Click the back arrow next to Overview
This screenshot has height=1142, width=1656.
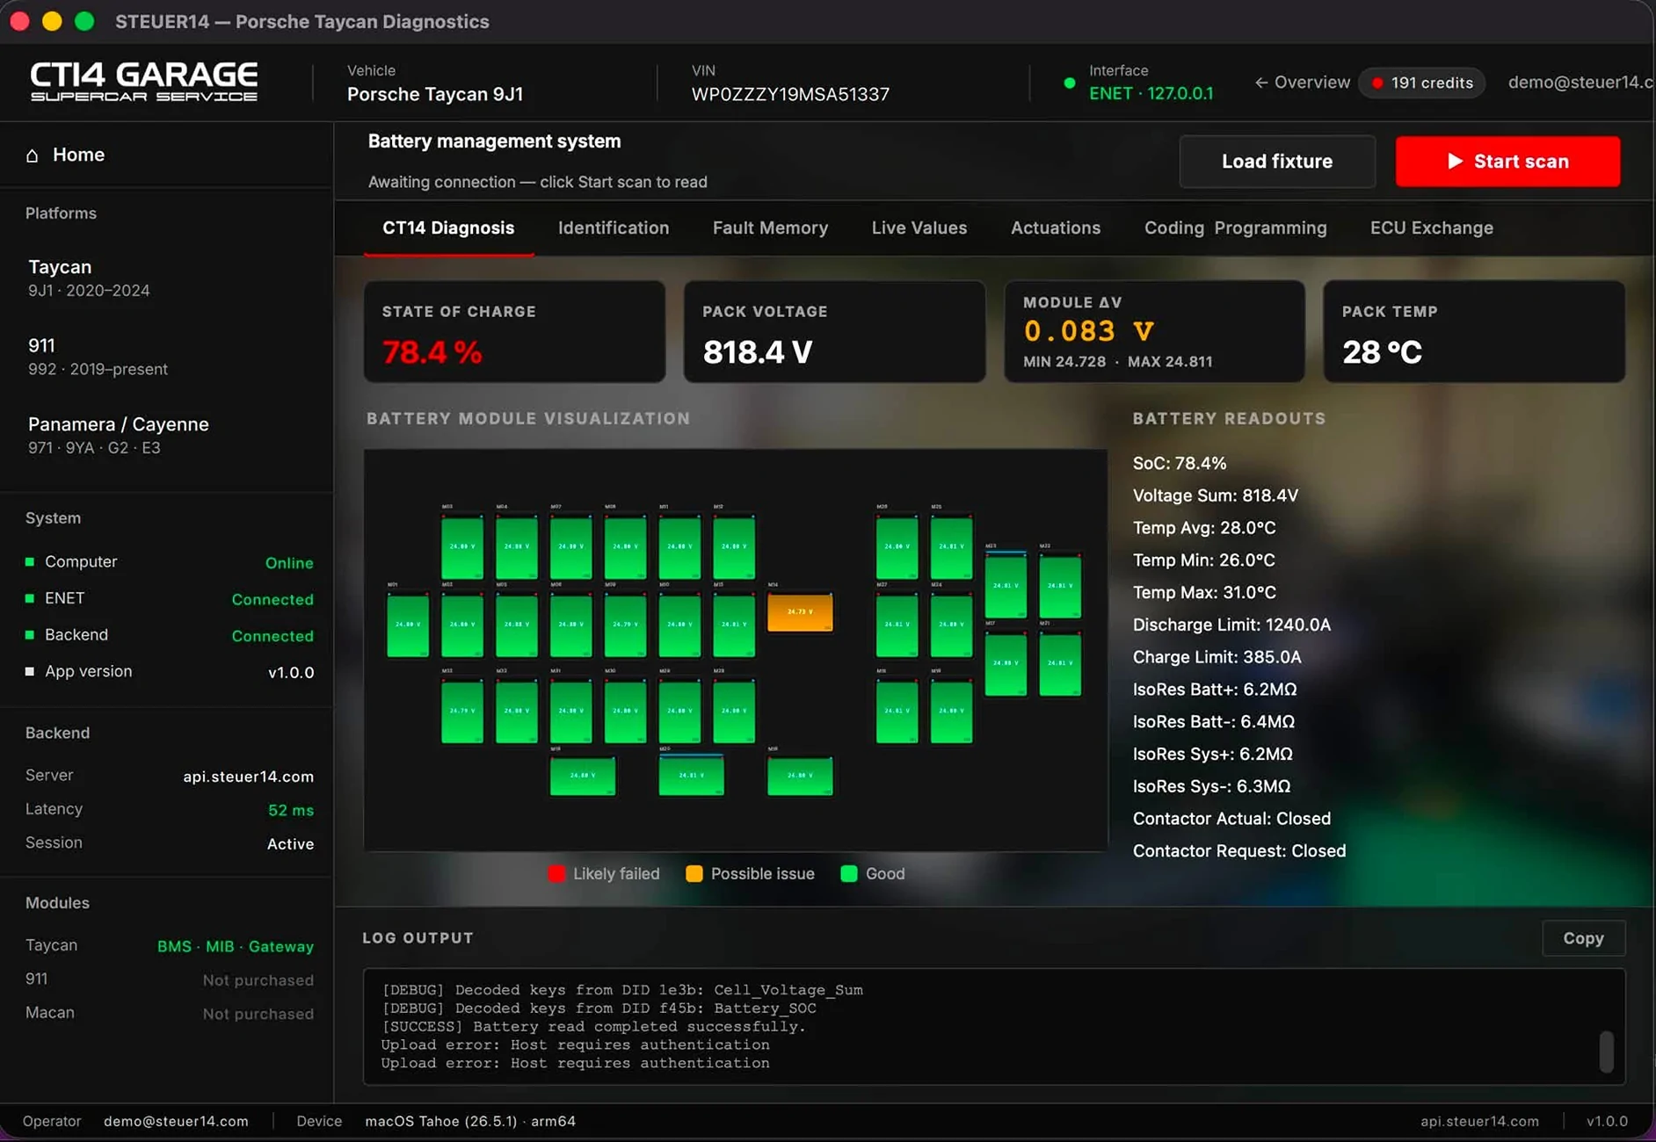1261,83
